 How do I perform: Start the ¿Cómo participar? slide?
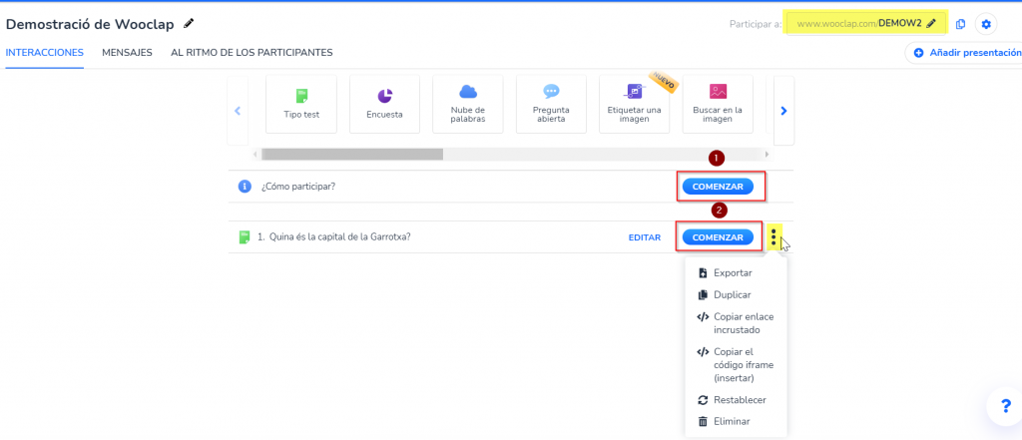pyautogui.click(x=718, y=187)
